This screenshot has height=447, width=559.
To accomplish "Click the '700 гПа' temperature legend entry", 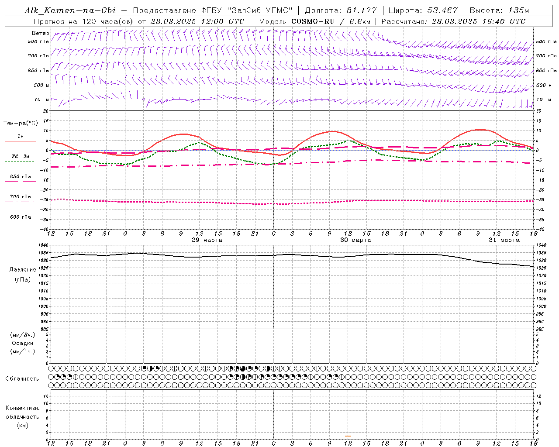I will 21,197.
